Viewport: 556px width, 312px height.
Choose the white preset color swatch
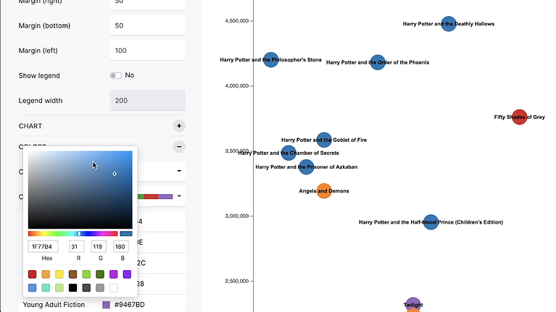pos(114,288)
